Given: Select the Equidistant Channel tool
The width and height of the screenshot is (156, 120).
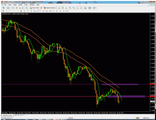Looking at the screenshot, I should point(21,11).
